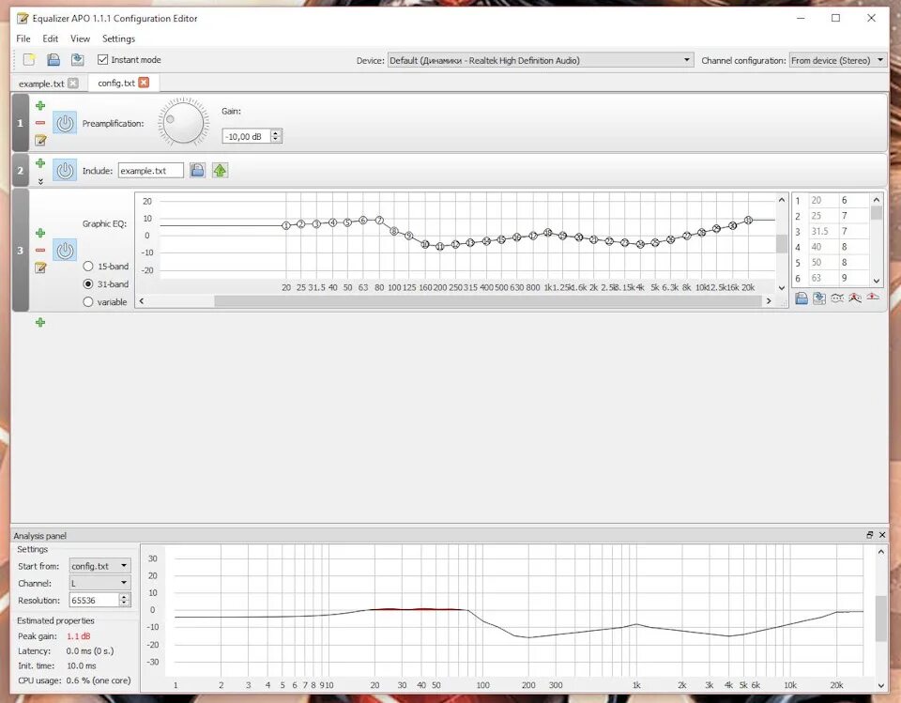Image resolution: width=901 pixels, height=703 pixels.
Task: Edit the Graphic EQ filter as text
Action: point(40,267)
